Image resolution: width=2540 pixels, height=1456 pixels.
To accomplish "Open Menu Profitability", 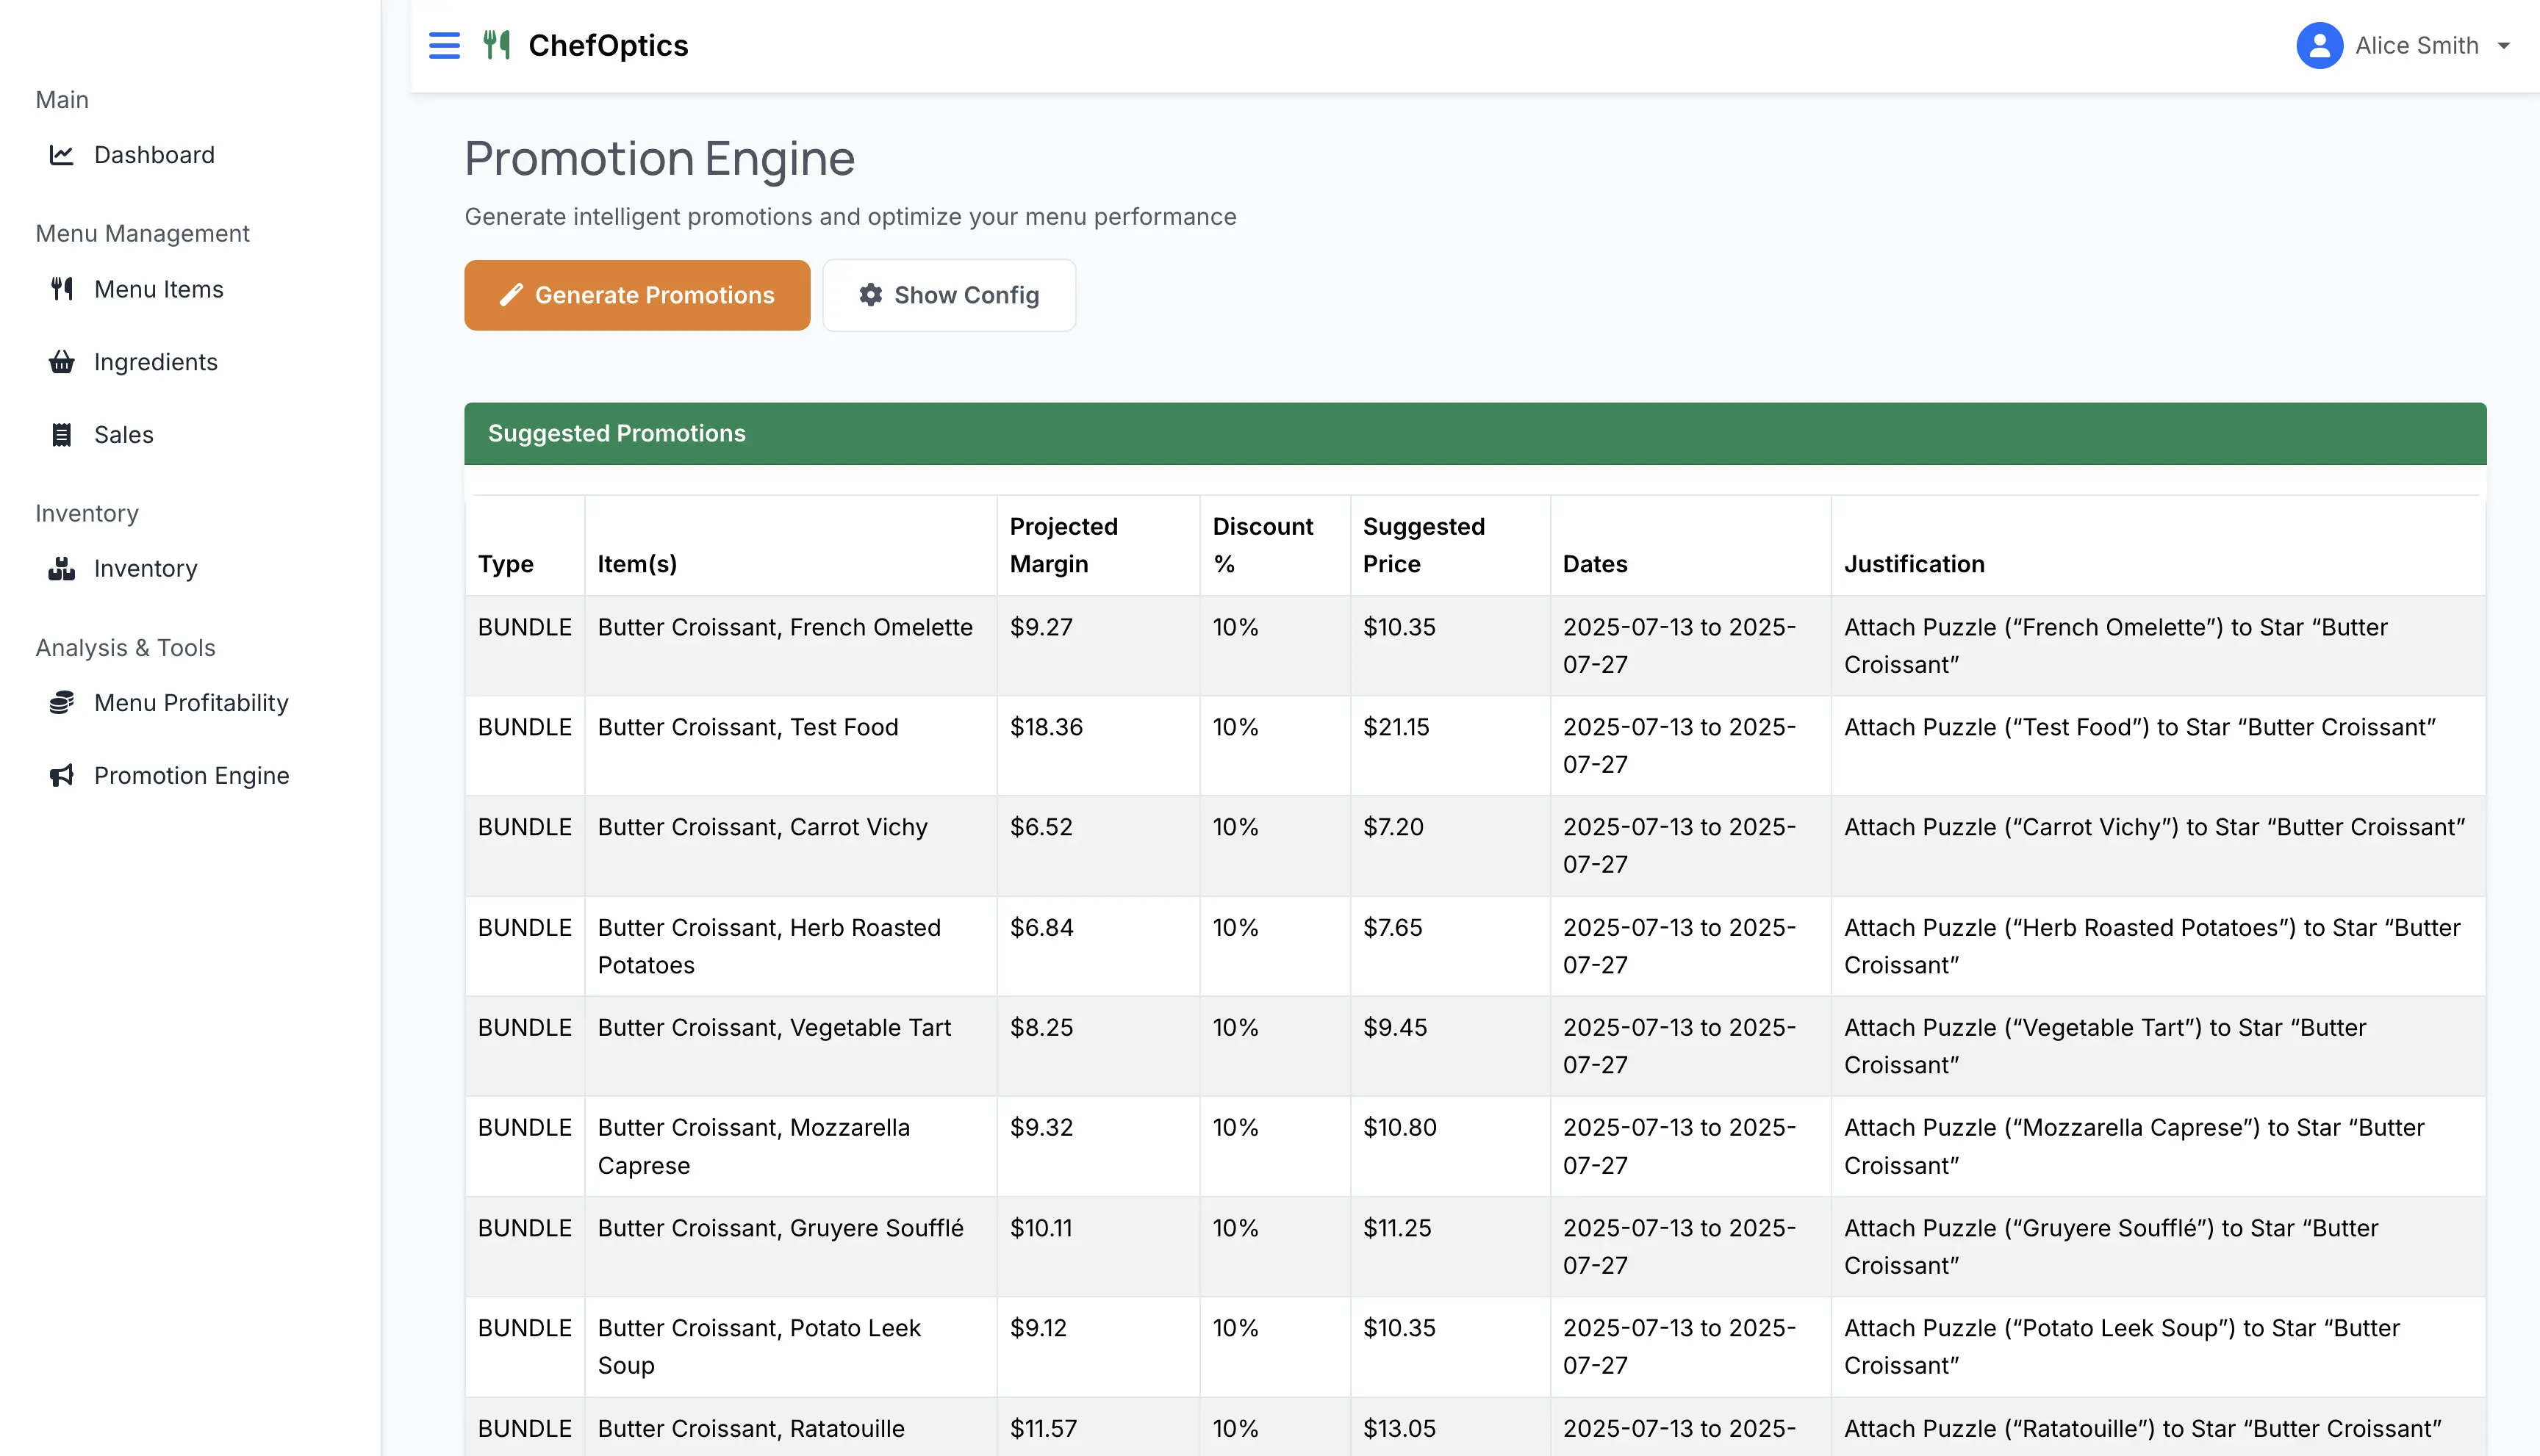I will click(191, 703).
